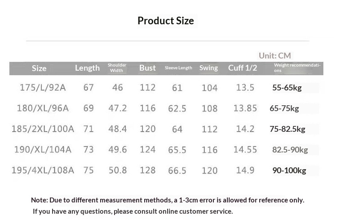
Task: Click the 48.4 shoulder width value
Action: (118, 129)
